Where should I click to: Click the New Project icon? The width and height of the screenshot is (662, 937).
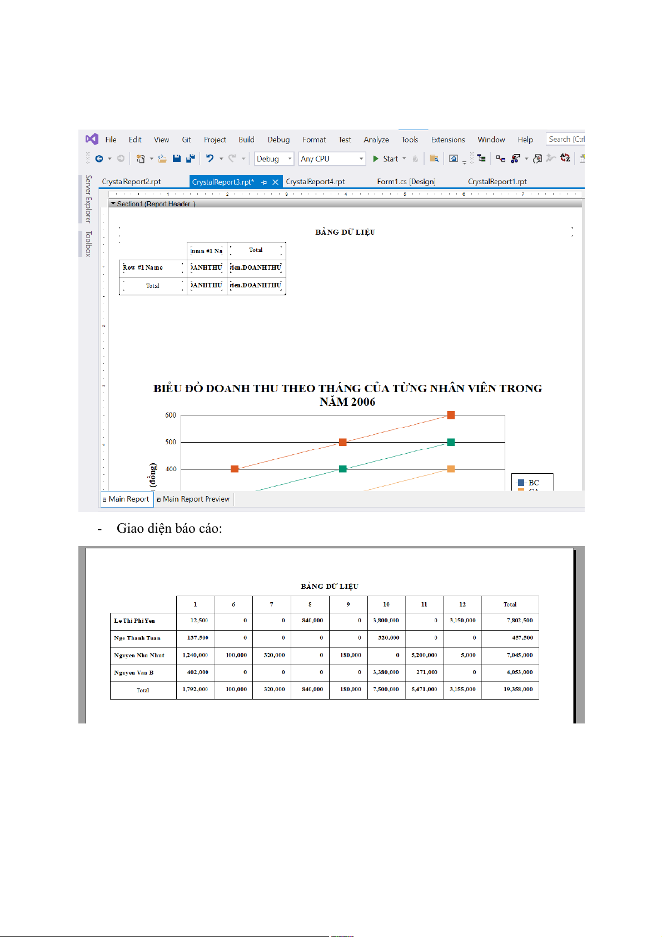(x=141, y=158)
